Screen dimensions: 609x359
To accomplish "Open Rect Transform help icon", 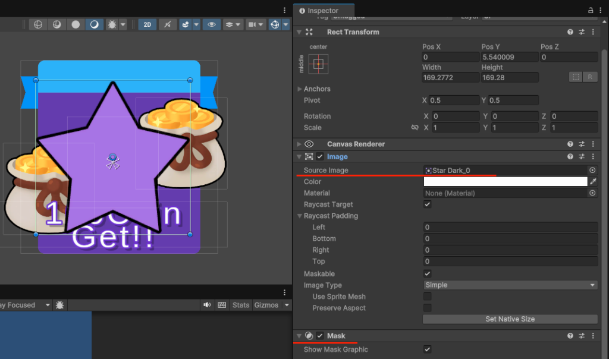I will 570,32.
